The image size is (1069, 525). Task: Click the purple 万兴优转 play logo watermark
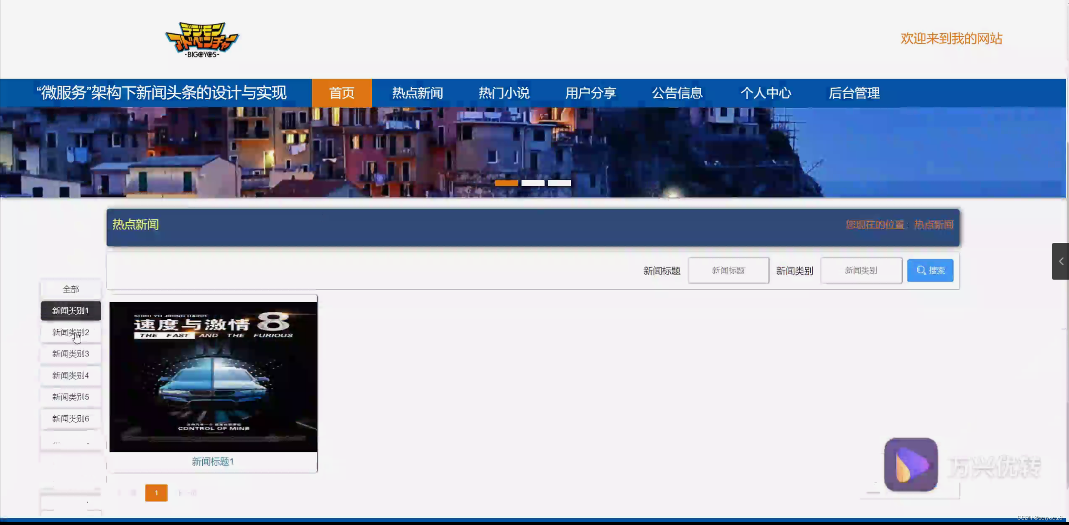[911, 465]
